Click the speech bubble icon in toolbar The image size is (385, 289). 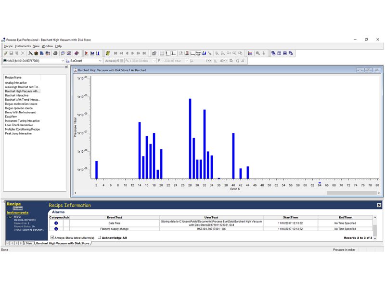63,53
